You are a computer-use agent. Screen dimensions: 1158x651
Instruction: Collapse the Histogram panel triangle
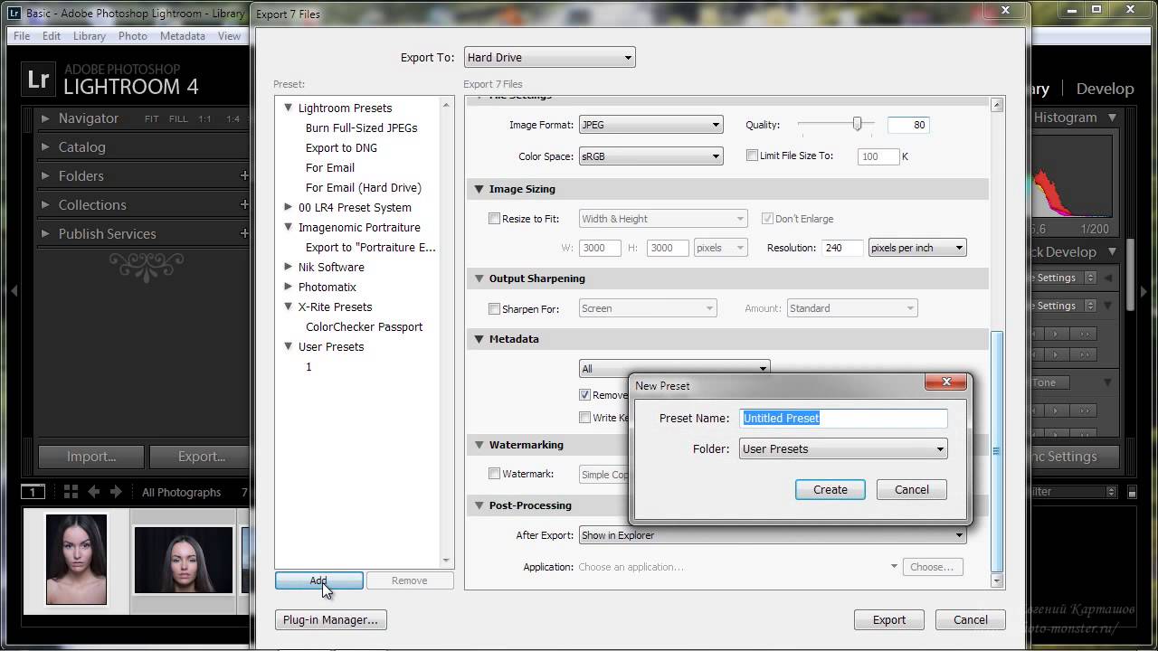[1112, 118]
